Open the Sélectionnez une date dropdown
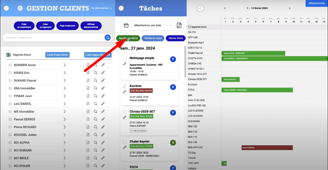The image size is (328, 170). pyautogui.click(x=148, y=25)
